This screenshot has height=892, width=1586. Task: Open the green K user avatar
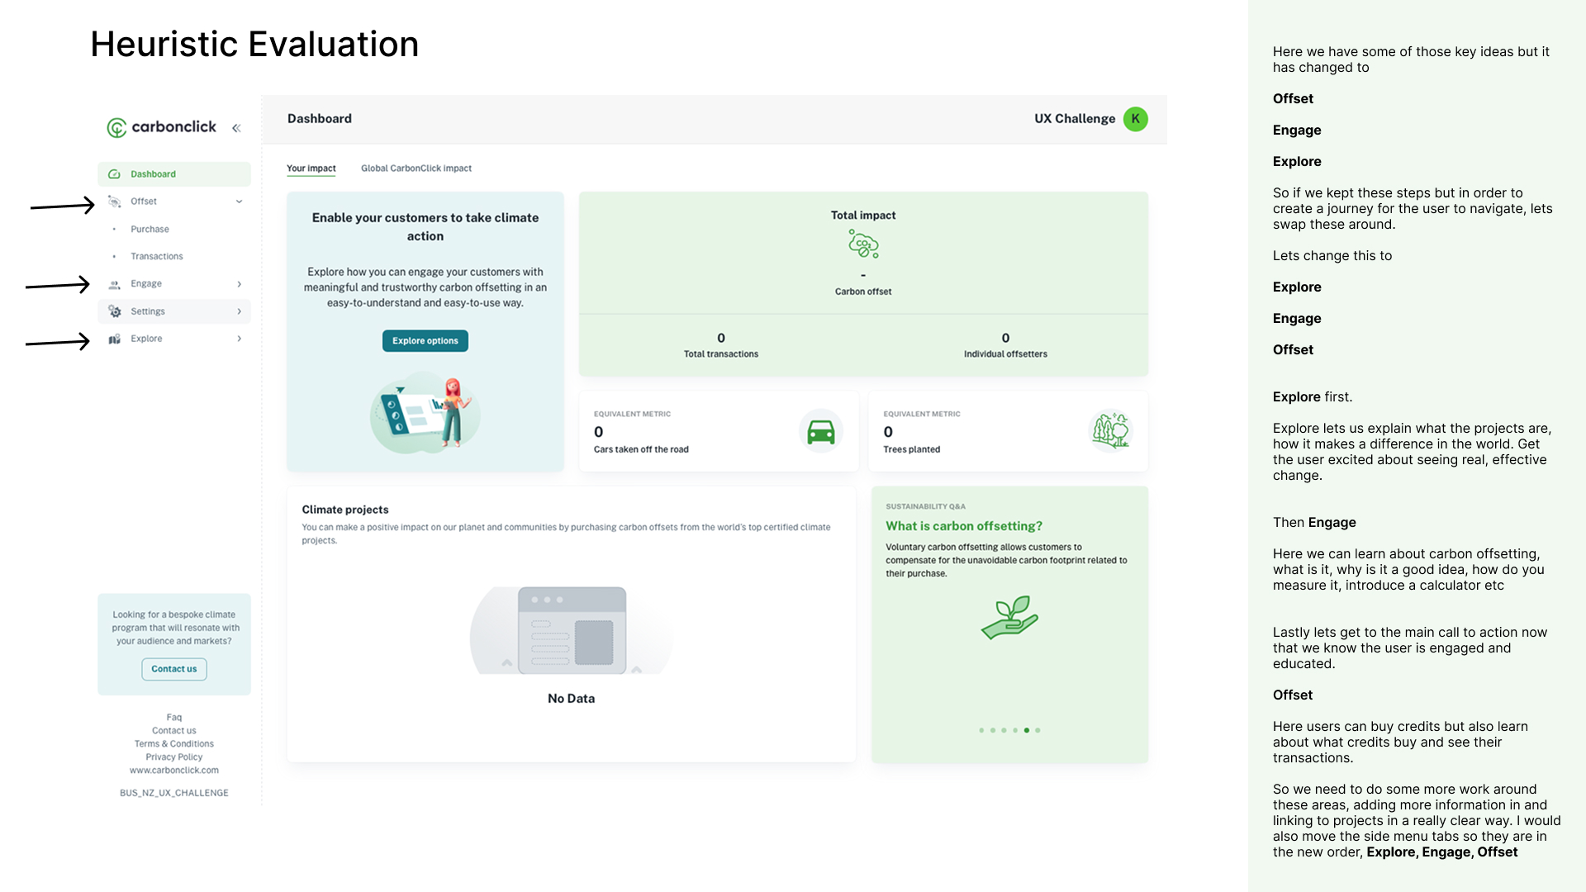pyautogui.click(x=1135, y=119)
